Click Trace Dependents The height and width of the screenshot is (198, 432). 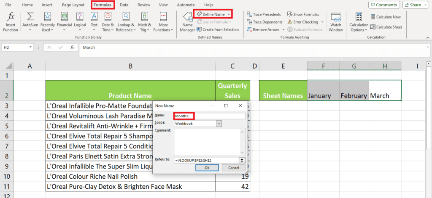coord(265,22)
